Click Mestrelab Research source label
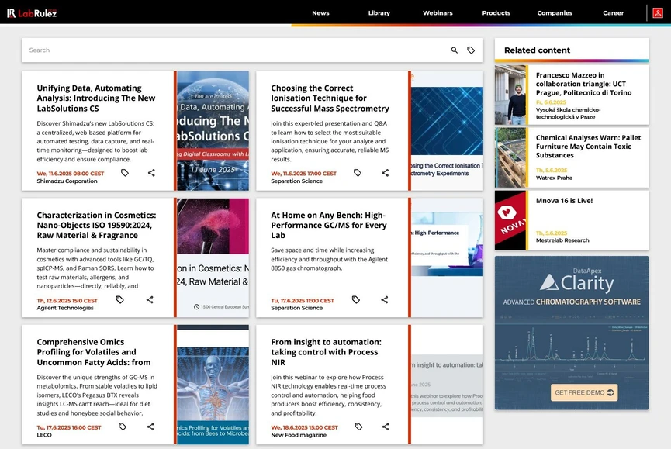Screen dimensions: 671x449 pyautogui.click(x=562, y=240)
